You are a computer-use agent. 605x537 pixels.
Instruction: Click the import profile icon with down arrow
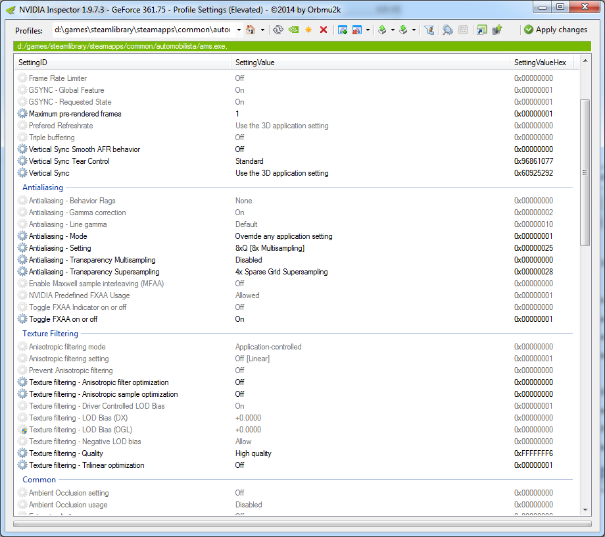(x=403, y=30)
